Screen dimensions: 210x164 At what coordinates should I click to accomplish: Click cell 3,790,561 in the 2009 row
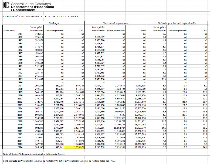coord(79,125)
